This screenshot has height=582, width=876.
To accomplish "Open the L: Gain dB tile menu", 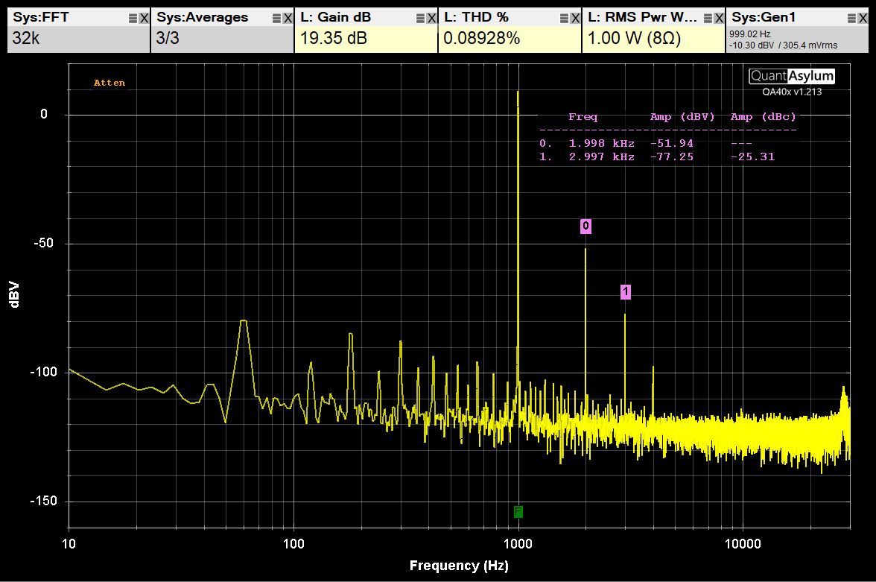I will (420, 19).
